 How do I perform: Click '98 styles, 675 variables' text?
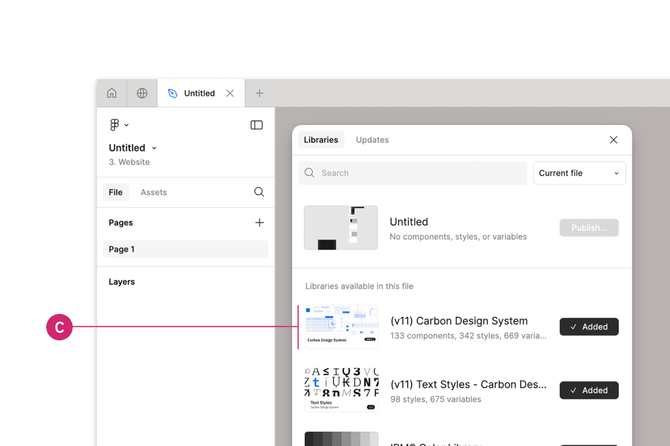click(x=436, y=399)
